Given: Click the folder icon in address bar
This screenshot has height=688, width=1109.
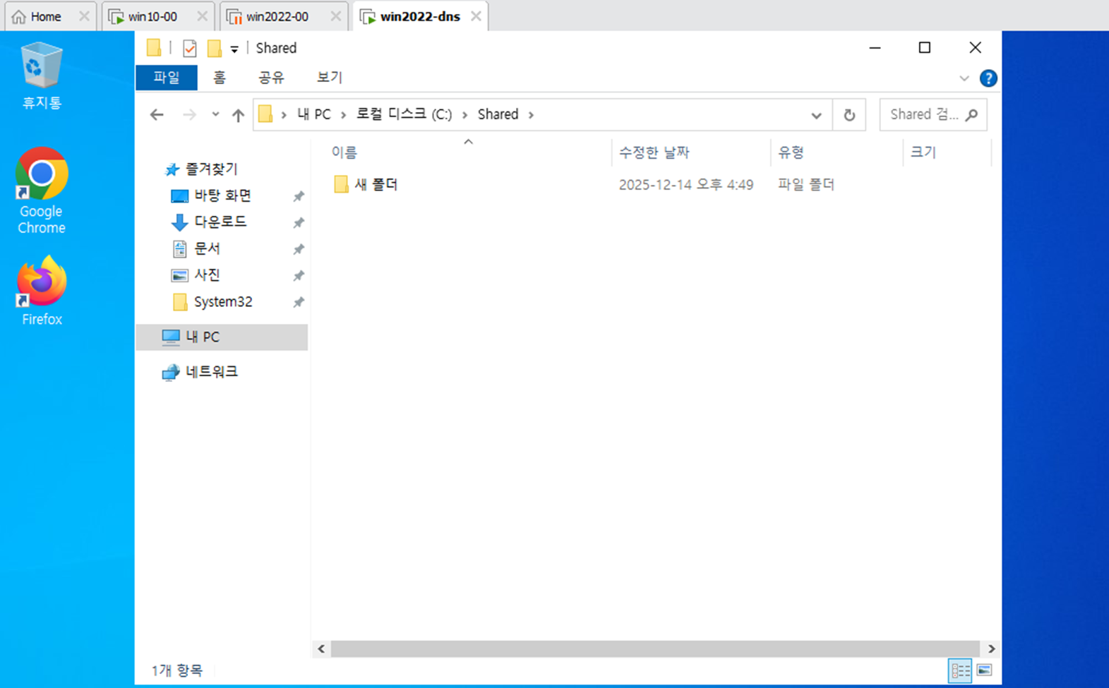Looking at the screenshot, I should [265, 114].
